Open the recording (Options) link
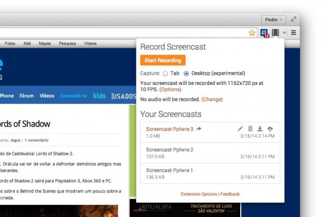Image resolution: width=321 pixels, height=217 pixels. (170, 89)
